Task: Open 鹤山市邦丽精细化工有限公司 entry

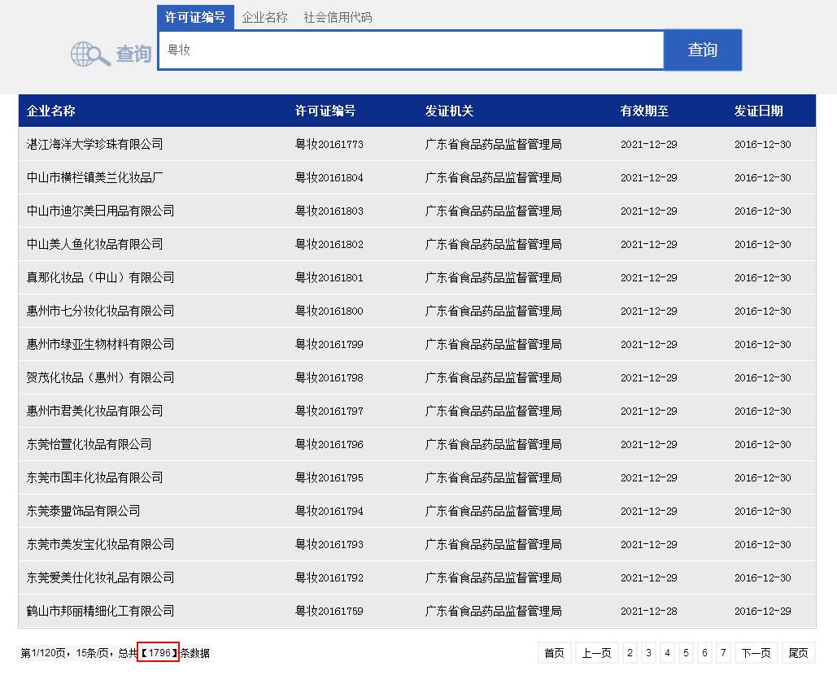Action: point(100,611)
